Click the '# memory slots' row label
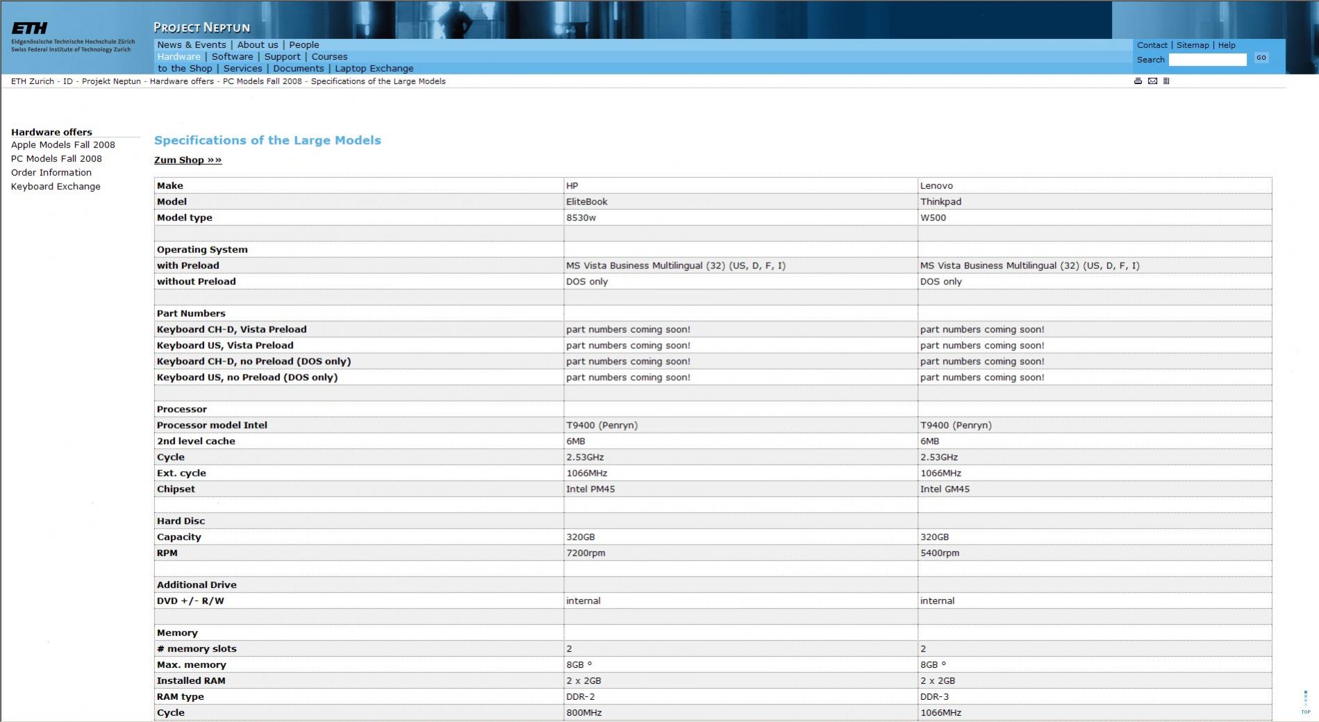The height and width of the screenshot is (722, 1319). (x=197, y=649)
